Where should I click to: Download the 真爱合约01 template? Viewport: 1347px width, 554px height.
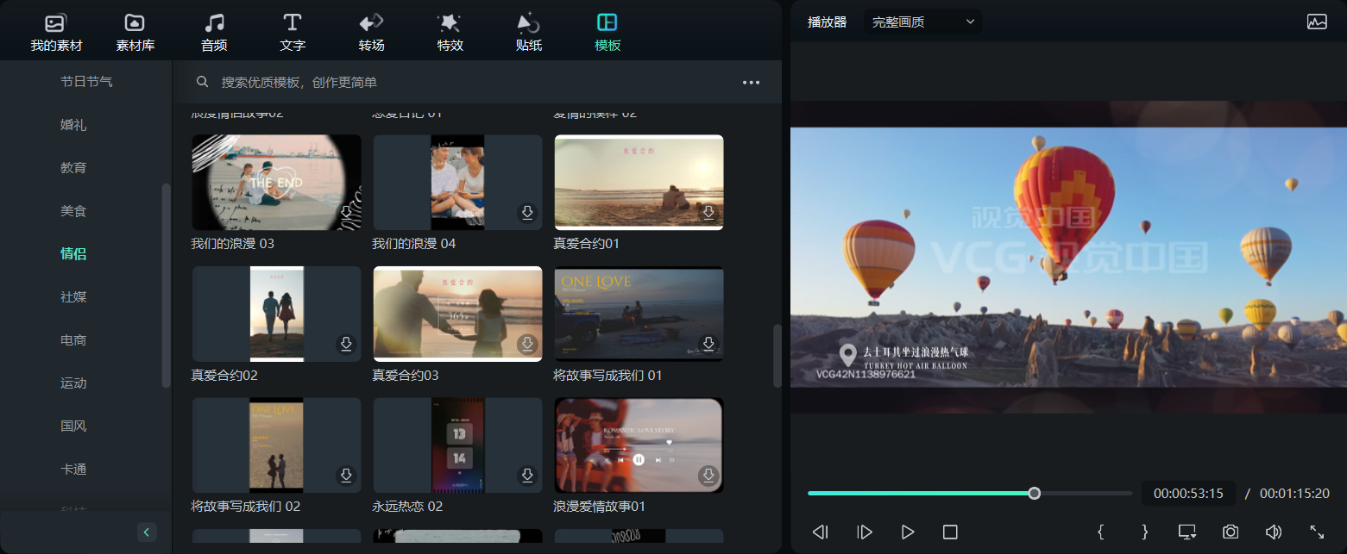pos(708,213)
